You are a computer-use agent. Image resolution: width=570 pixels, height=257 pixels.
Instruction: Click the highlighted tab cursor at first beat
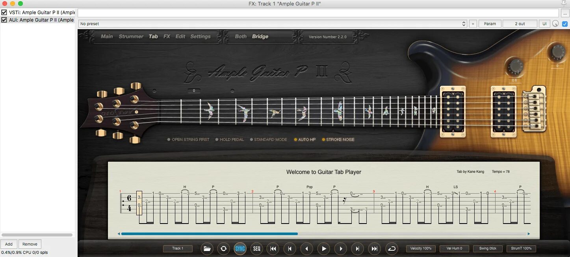[139, 203]
